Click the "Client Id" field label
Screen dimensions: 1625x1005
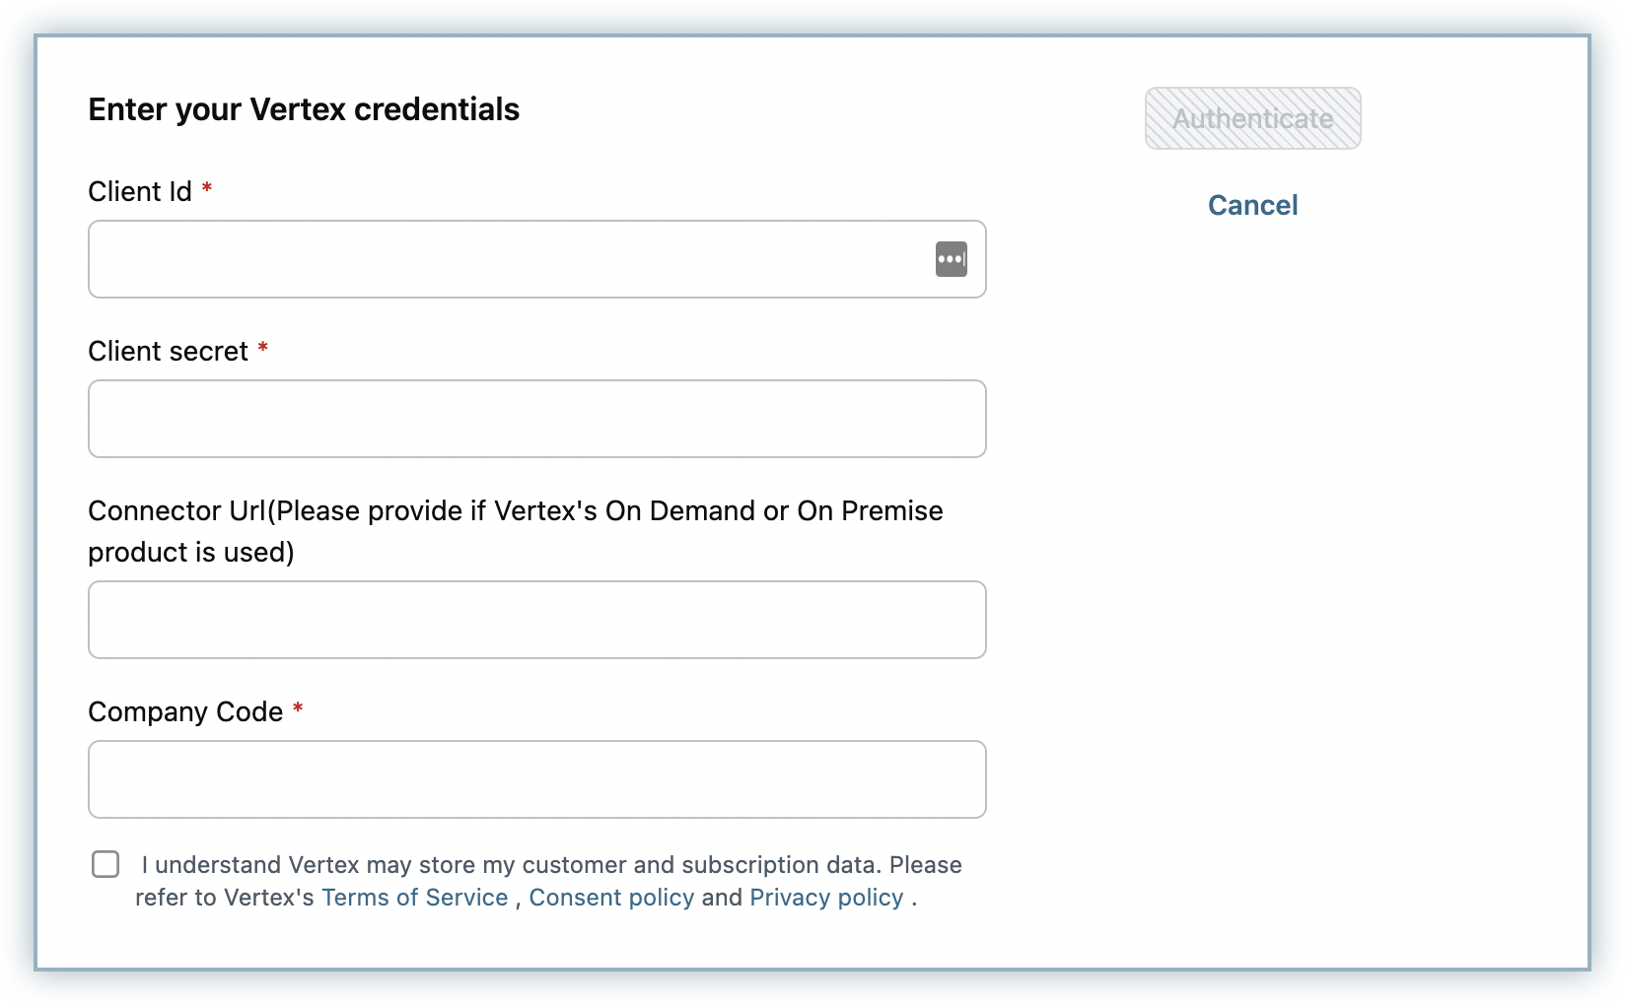(x=140, y=191)
